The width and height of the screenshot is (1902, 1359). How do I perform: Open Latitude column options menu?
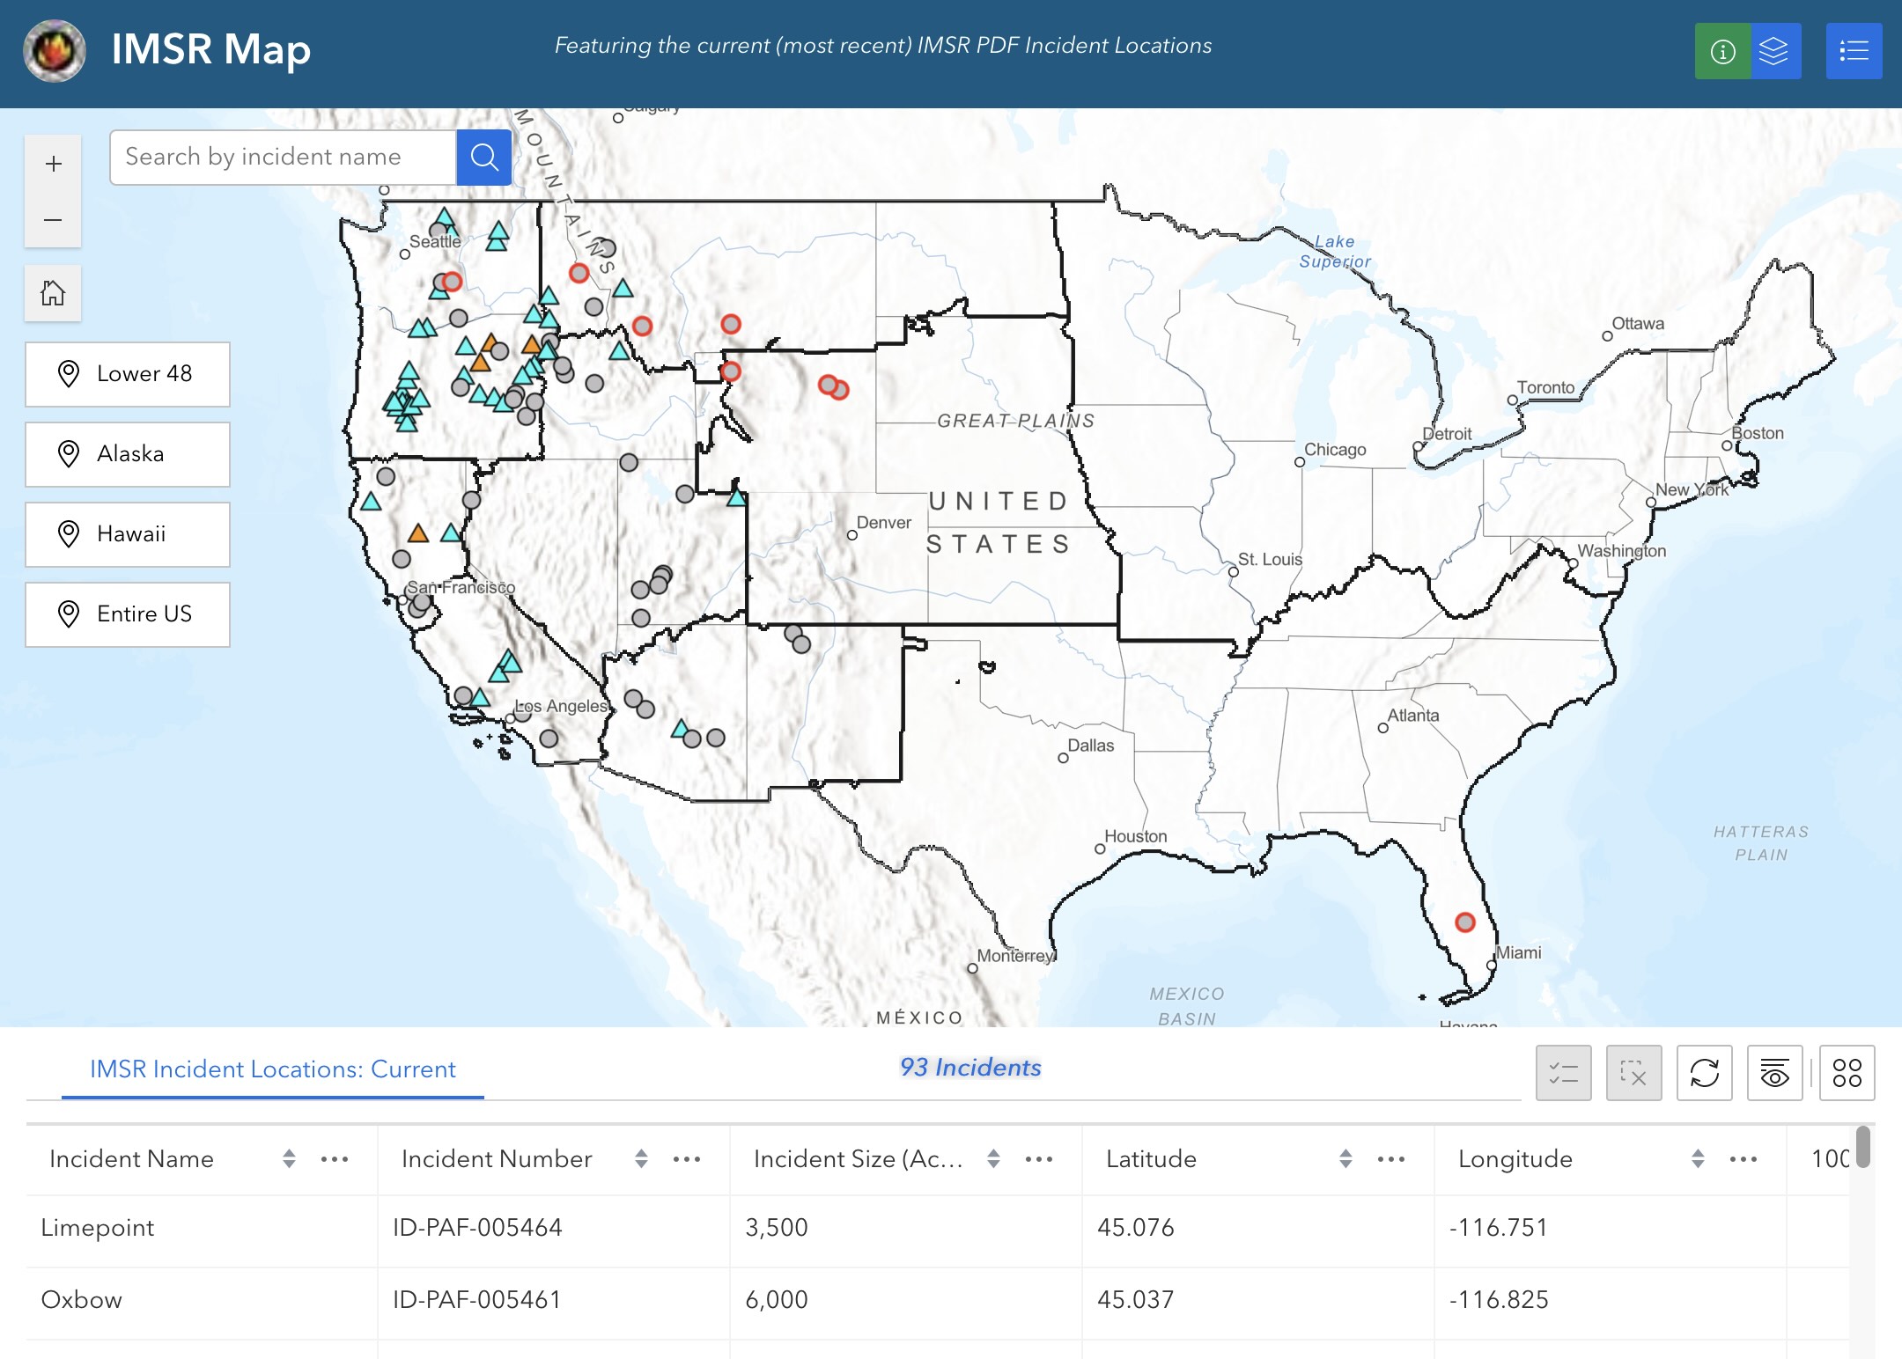coord(1391,1159)
